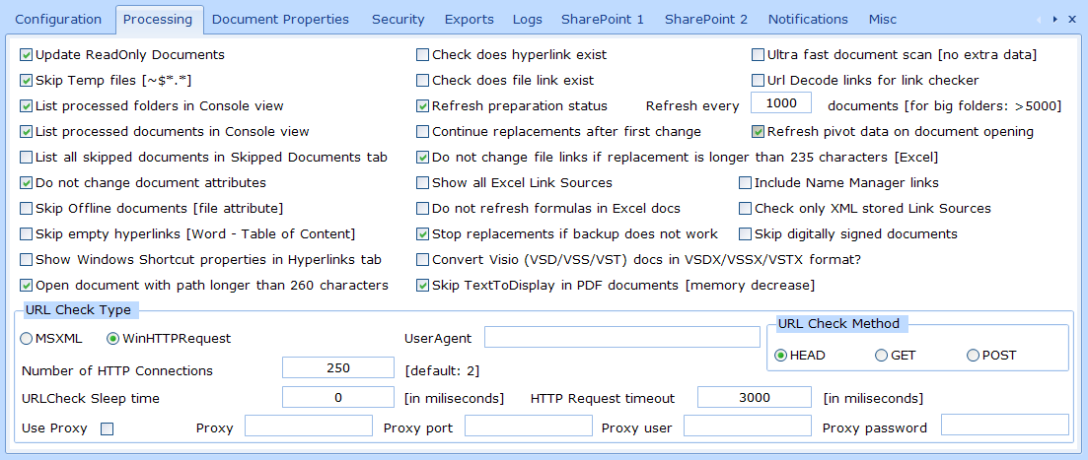Open the Document Properties tab
The height and width of the screenshot is (460, 1088).
click(280, 19)
